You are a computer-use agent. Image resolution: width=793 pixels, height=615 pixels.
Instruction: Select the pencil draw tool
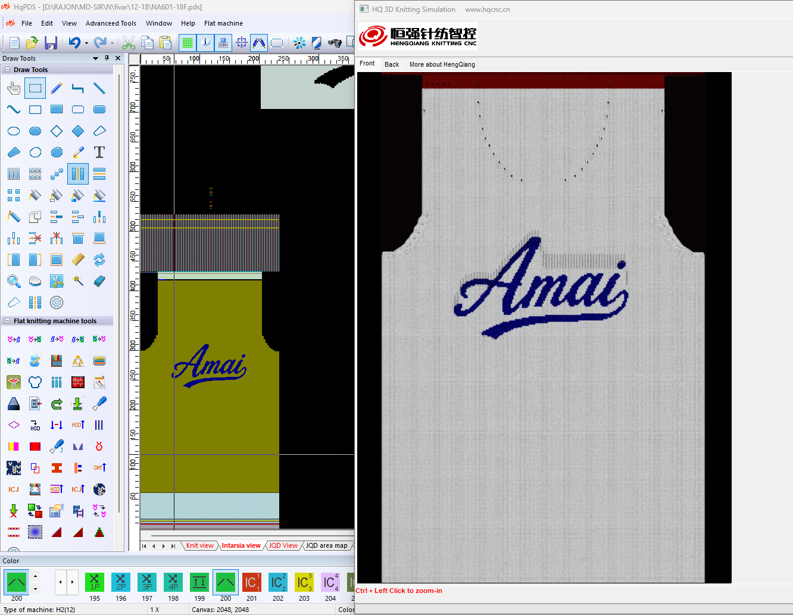point(57,88)
